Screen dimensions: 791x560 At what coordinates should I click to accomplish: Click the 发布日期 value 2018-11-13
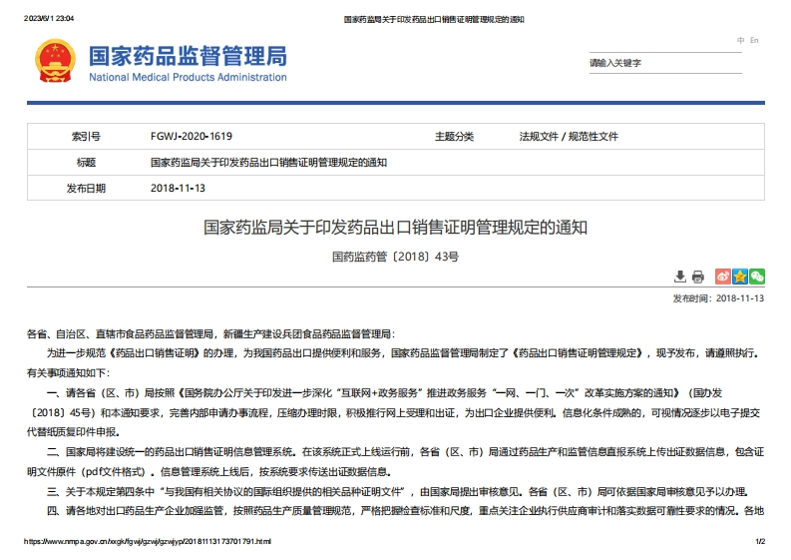(x=178, y=188)
